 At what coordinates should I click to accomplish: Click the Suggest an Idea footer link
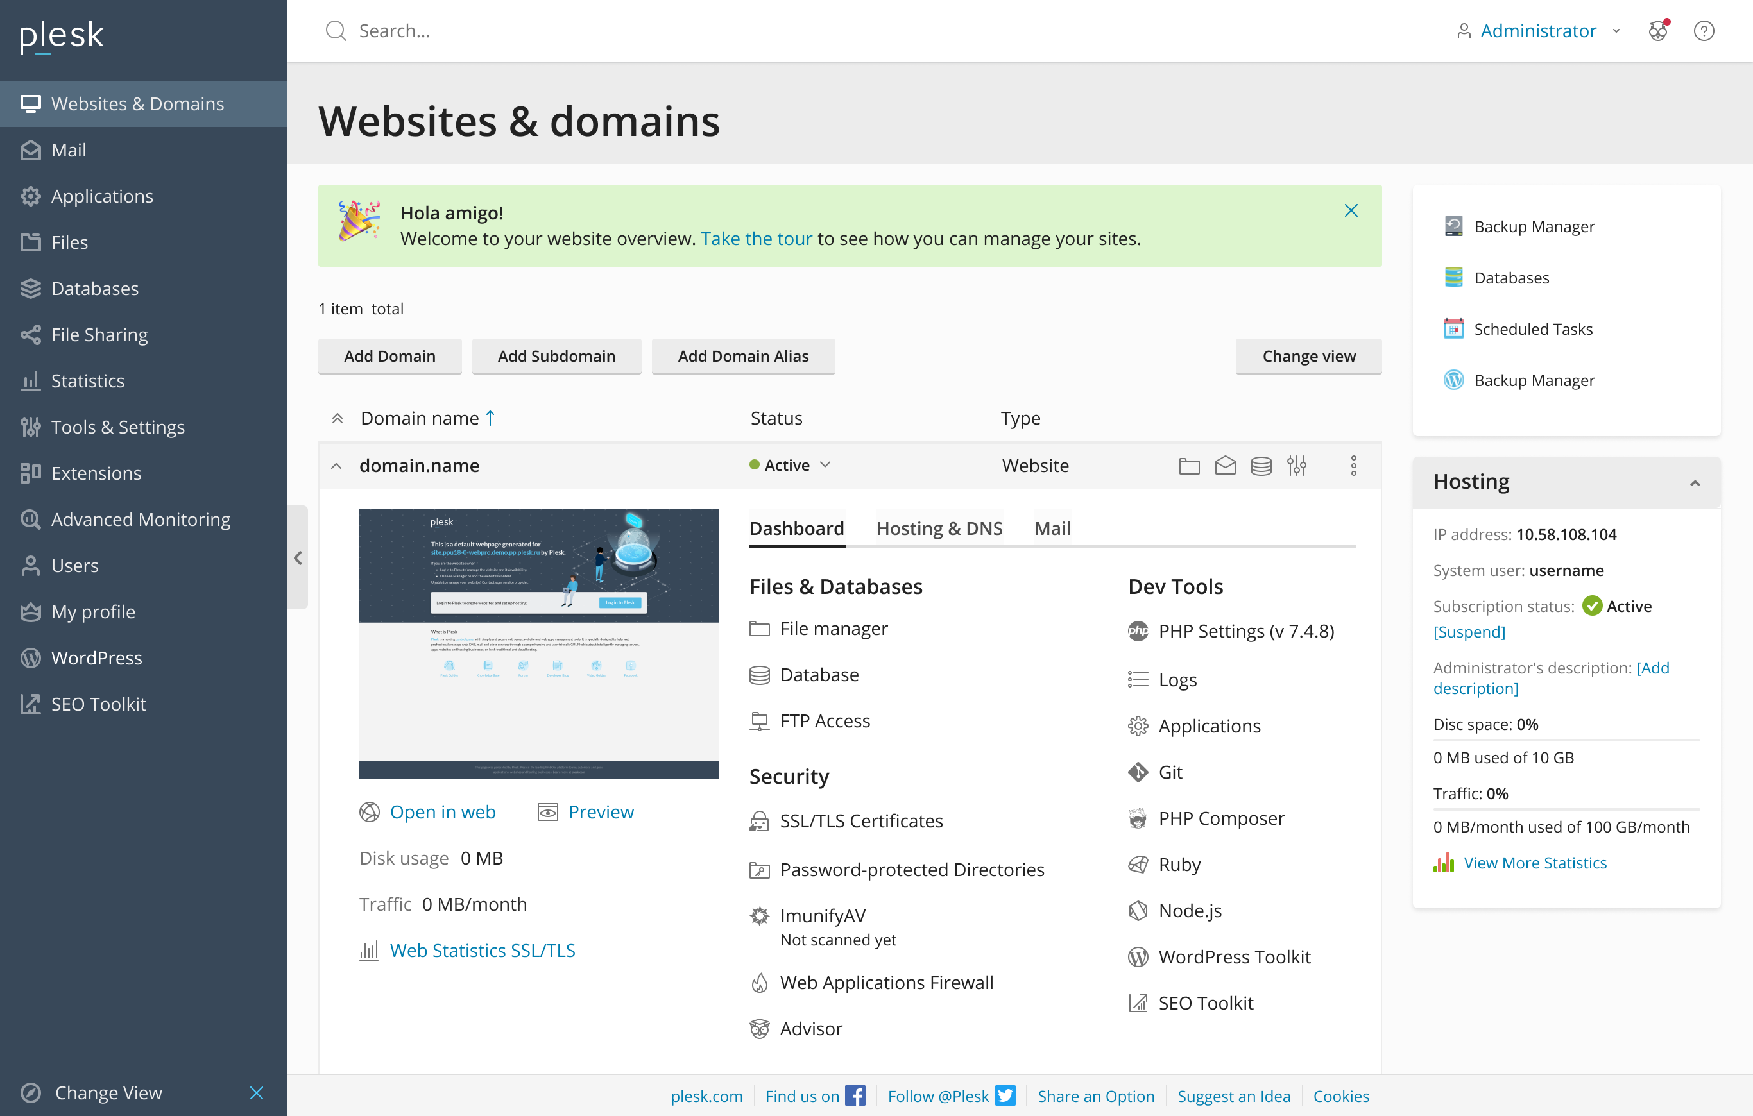(1233, 1095)
